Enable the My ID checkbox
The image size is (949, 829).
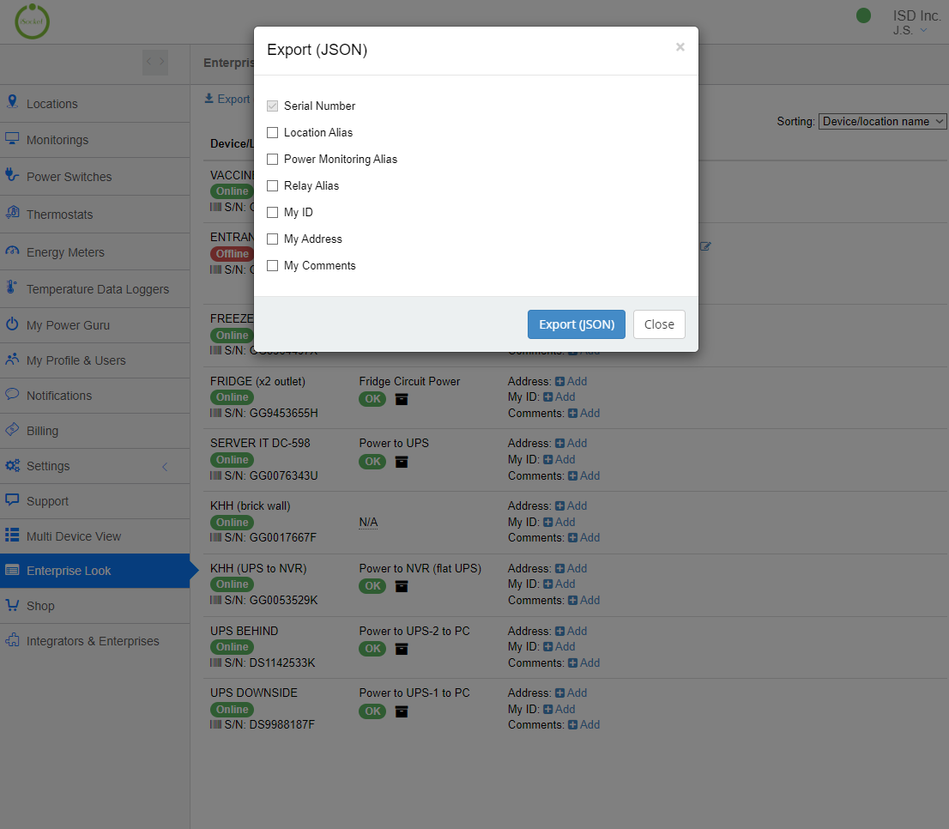272,212
